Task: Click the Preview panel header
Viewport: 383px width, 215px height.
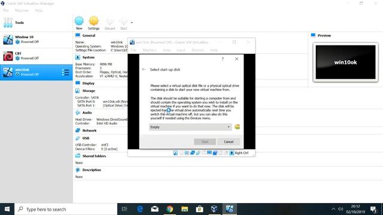Action: [x=324, y=36]
